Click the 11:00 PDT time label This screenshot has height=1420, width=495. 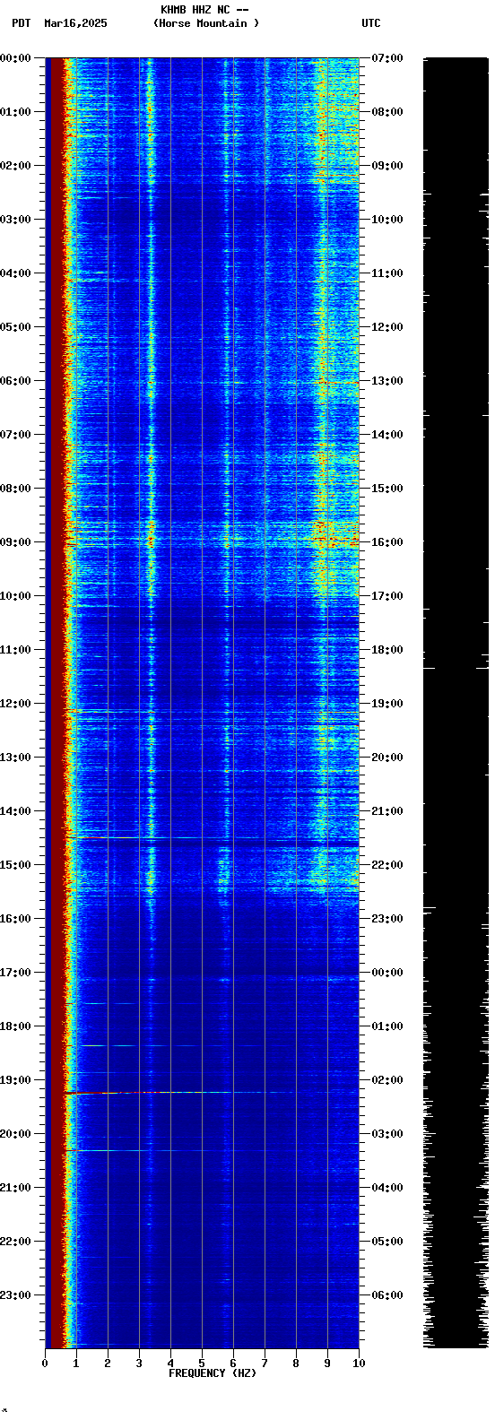click(16, 650)
